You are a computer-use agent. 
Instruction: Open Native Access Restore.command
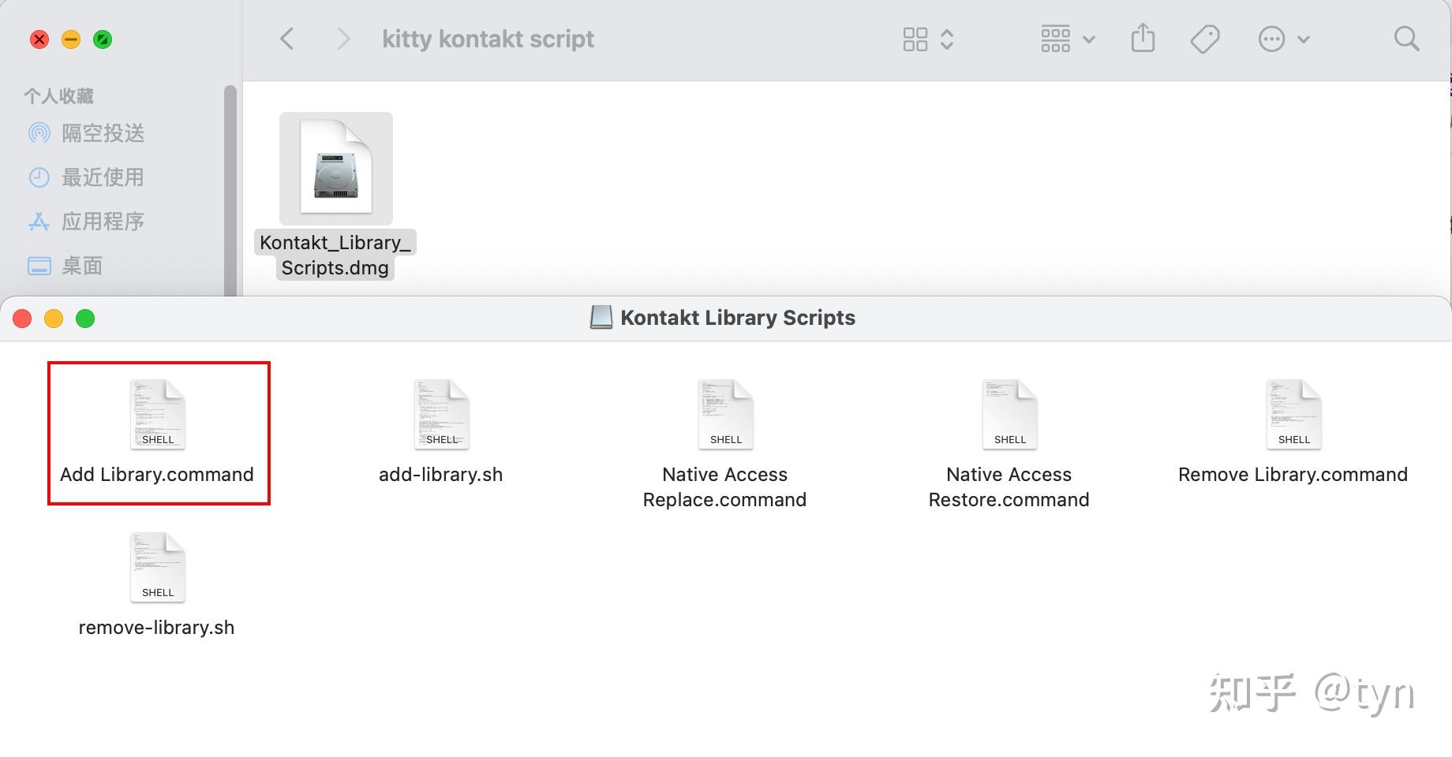pos(1009,414)
